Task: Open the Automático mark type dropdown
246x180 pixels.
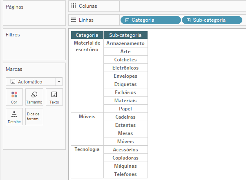Action: [59, 81]
